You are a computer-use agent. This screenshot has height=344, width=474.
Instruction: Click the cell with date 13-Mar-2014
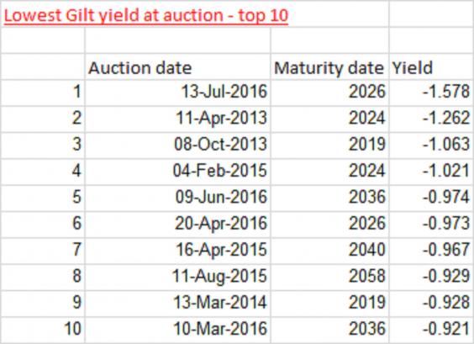click(x=178, y=304)
